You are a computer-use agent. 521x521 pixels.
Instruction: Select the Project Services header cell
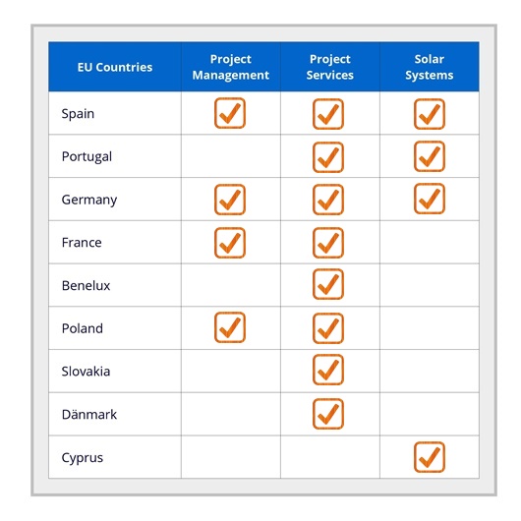(x=330, y=67)
